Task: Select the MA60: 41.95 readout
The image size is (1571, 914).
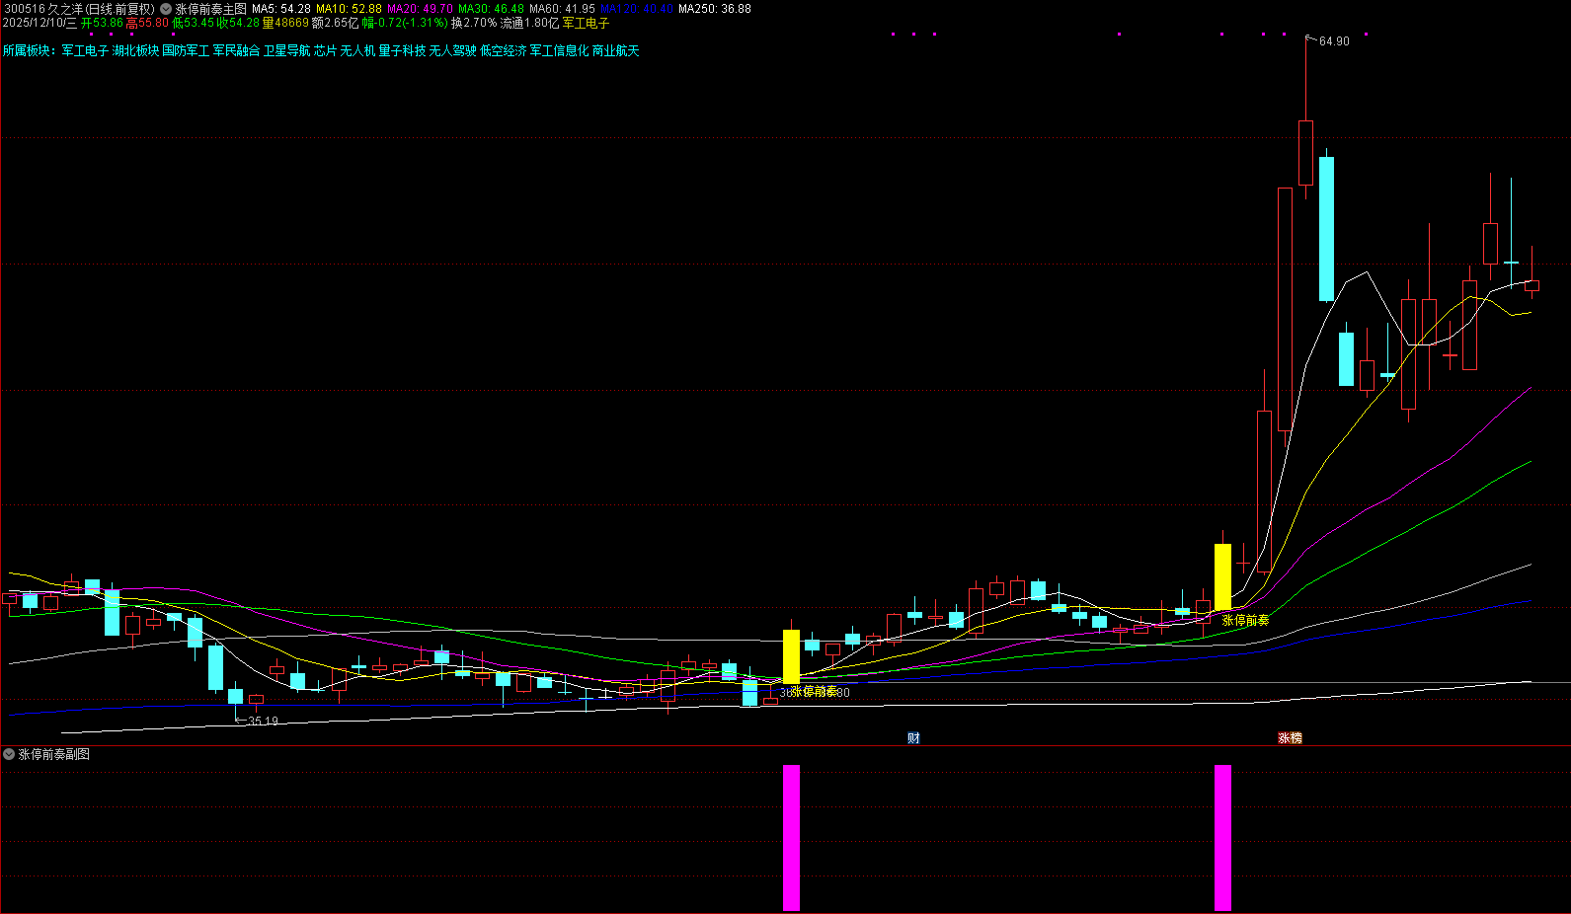Action: [562, 9]
